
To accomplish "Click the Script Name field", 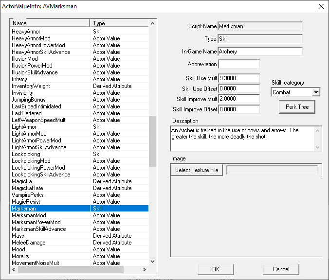I will coord(260,26).
